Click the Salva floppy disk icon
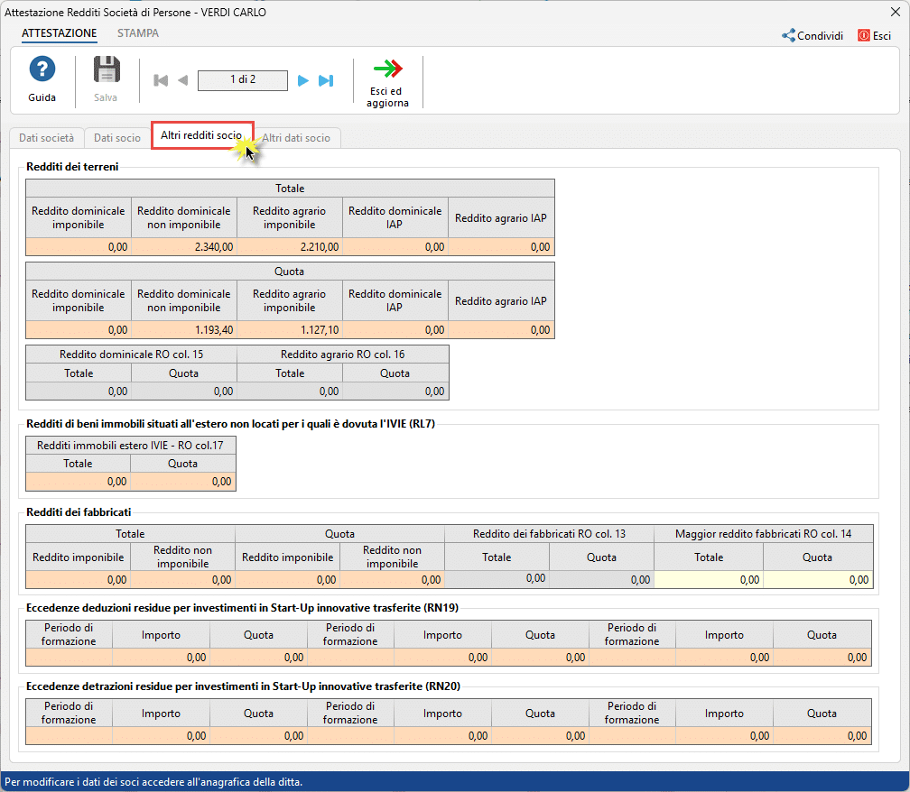The image size is (910, 792). coord(107,70)
